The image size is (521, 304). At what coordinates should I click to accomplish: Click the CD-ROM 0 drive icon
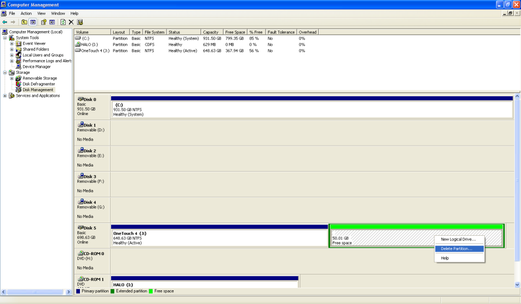coord(80,253)
